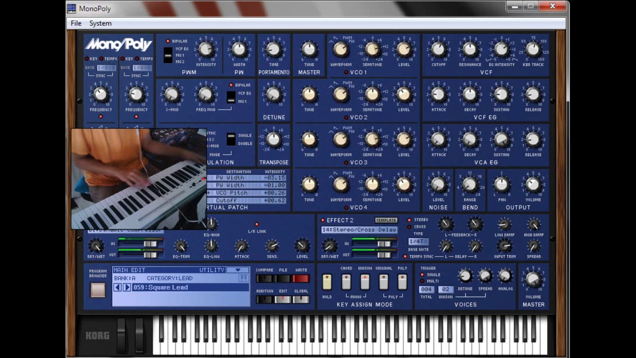The height and width of the screenshot is (358, 636).
Task: Click the virtual patch intensity value -03.15
Action: [x=274, y=178]
